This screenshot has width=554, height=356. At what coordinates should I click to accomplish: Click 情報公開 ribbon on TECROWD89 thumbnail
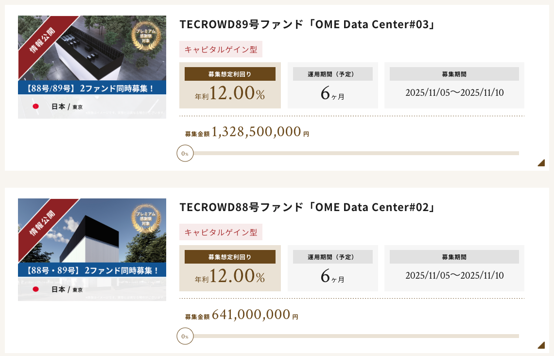pos(43,40)
